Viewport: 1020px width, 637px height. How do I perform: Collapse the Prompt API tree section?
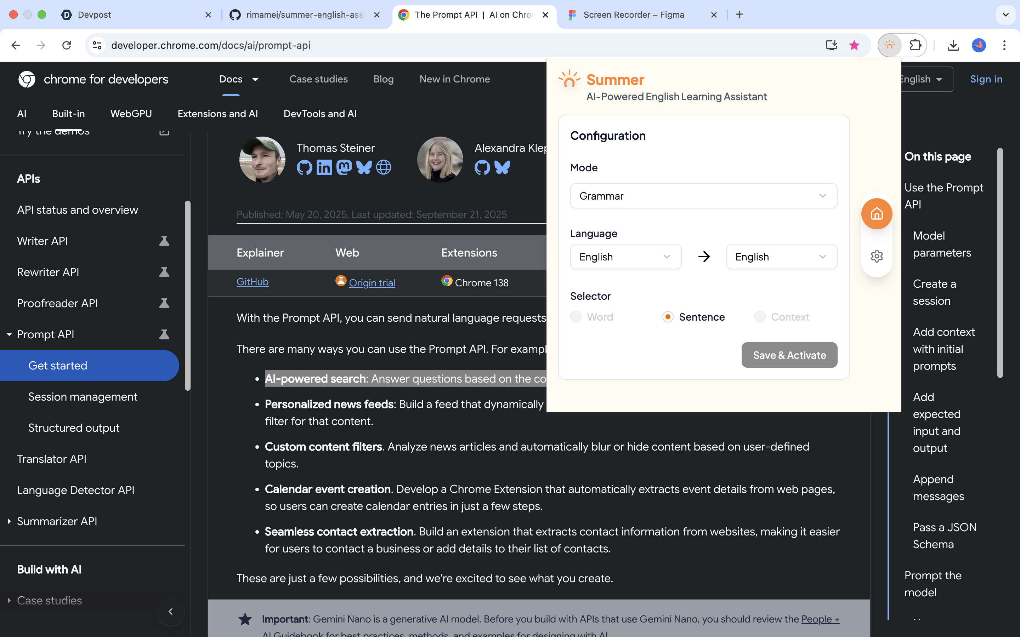(9, 334)
